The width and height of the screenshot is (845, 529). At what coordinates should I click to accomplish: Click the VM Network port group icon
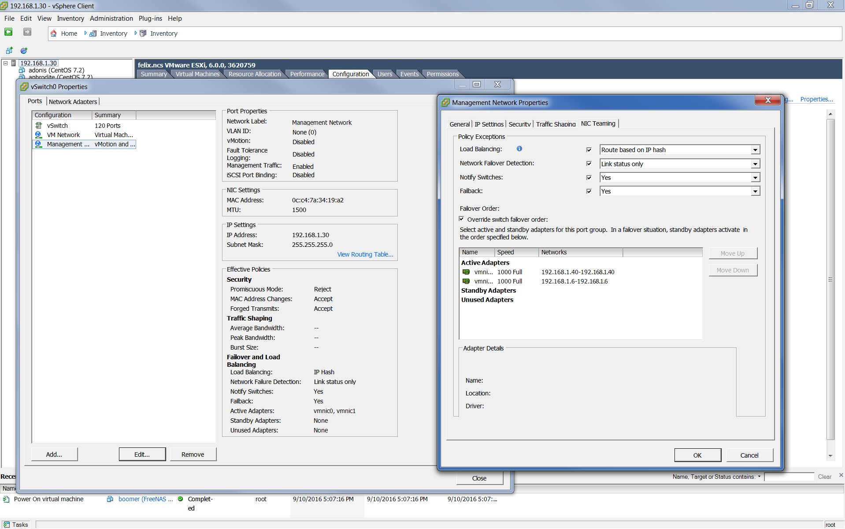coord(39,135)
